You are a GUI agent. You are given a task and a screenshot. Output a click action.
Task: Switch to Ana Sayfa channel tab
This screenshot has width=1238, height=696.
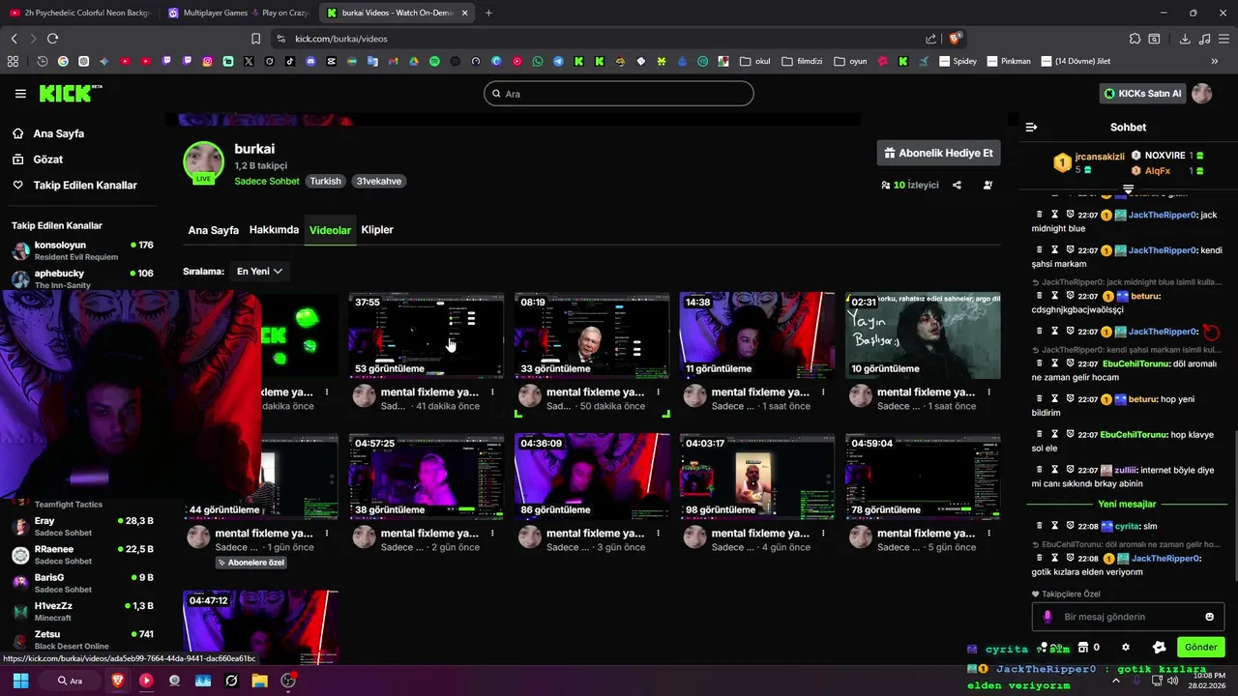(x=213, y=230)
